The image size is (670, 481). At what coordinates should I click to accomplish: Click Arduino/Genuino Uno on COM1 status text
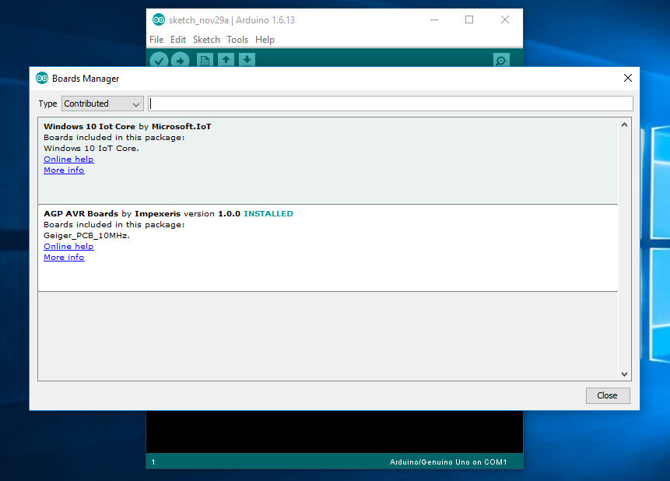pyautogui.click(x=448, y=462)
